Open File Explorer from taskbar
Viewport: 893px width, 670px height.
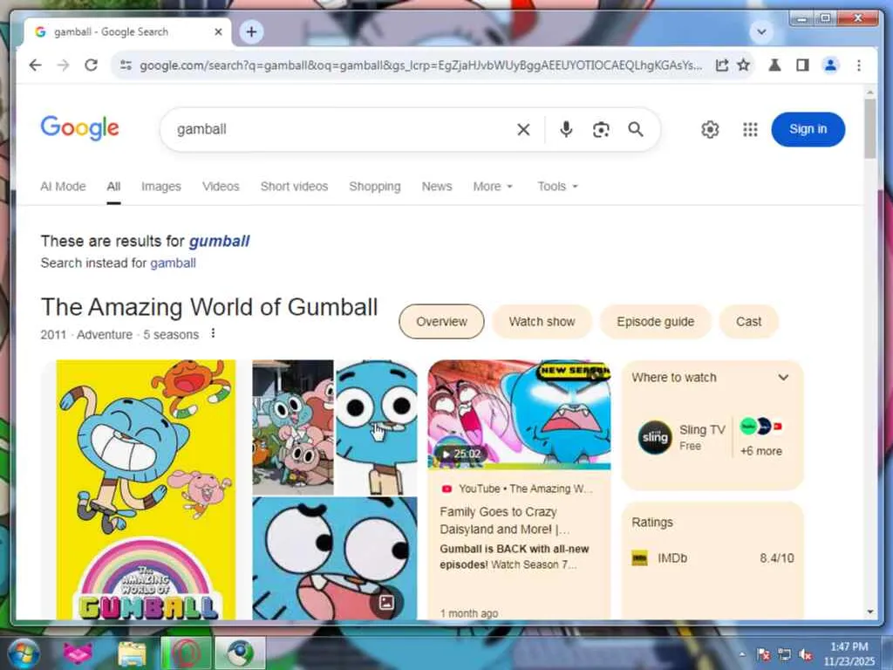tap(132, 653)
